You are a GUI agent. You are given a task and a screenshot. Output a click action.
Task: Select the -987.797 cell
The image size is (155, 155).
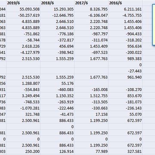[91, 34]
